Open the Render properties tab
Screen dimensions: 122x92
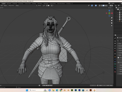pos(115,41)
